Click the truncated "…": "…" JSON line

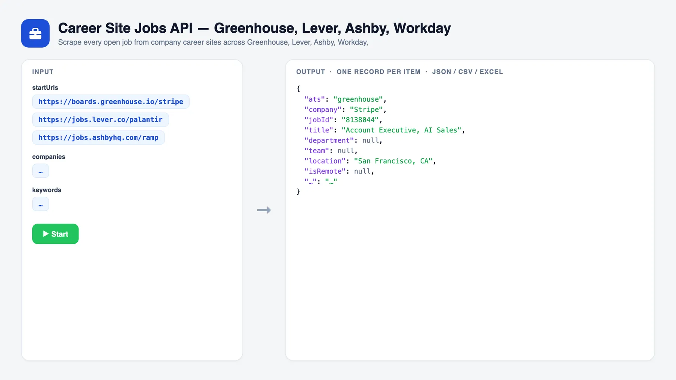coord(321,182)
